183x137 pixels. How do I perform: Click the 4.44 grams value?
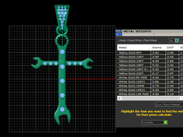pyautogui.click(x=156, y=61)
